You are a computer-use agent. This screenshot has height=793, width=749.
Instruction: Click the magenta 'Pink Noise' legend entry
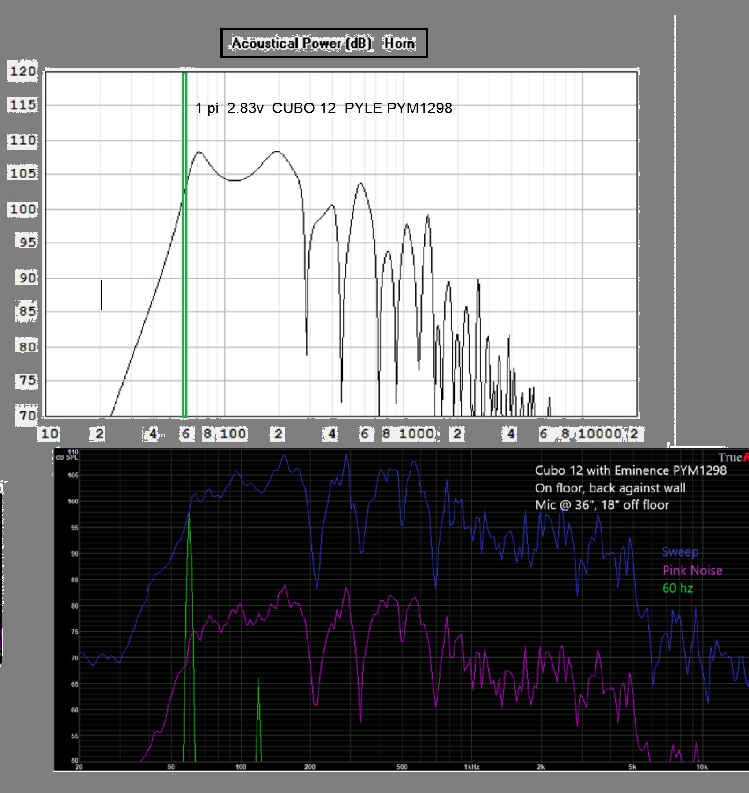pos(692,571)
